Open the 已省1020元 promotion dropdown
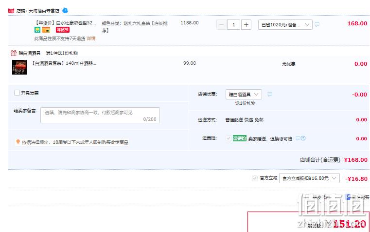 point(285,24)
